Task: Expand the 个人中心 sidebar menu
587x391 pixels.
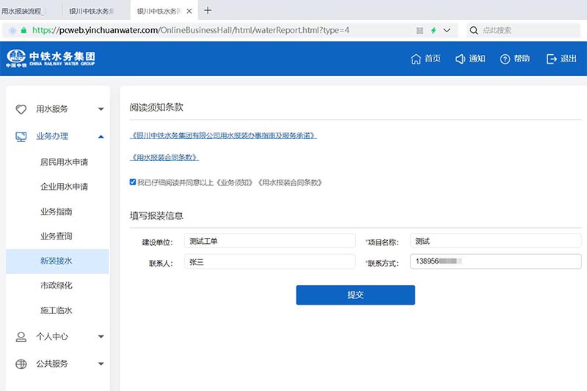Action: point(101,337)
